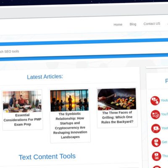Screen dimensions: 168x168
Task: Click the YouTube link-chain tool icon
Action: pos(155,115)
